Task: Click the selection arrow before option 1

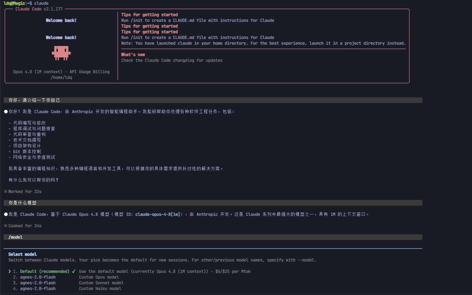Action: (9, 272)
